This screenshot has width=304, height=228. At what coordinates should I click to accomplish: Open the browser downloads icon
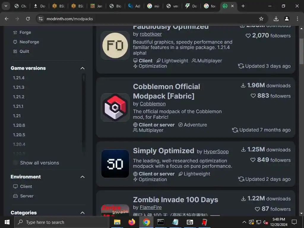[276, 19]
